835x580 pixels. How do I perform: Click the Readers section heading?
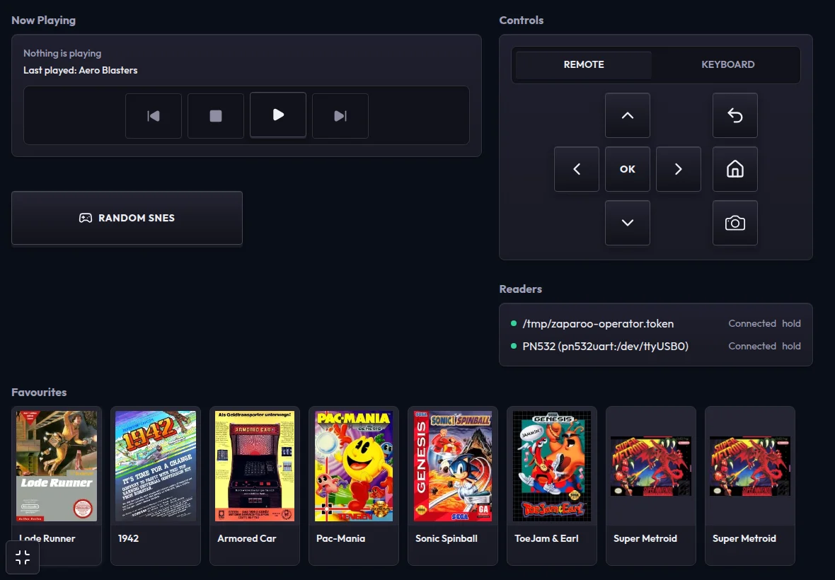520,289
